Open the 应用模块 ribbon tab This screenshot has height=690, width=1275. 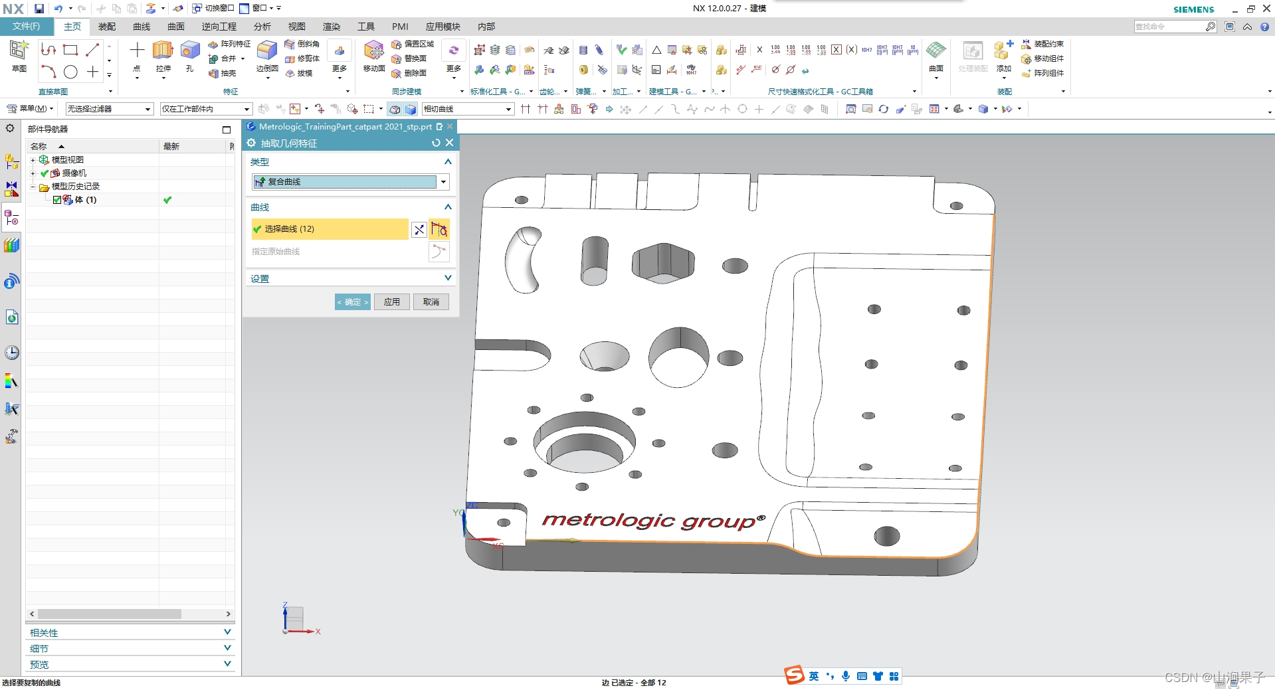(442, 27)
